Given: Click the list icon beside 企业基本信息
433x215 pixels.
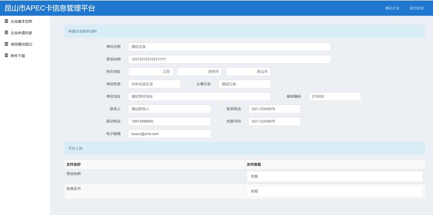Looking at the screenshot, I should pyautogui.click(x=6, y=21).
